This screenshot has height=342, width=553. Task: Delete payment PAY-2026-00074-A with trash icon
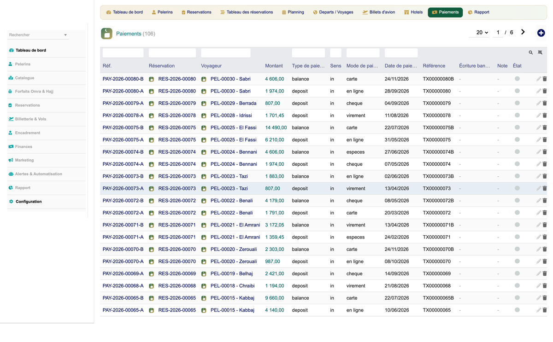(x=545, y=164)
